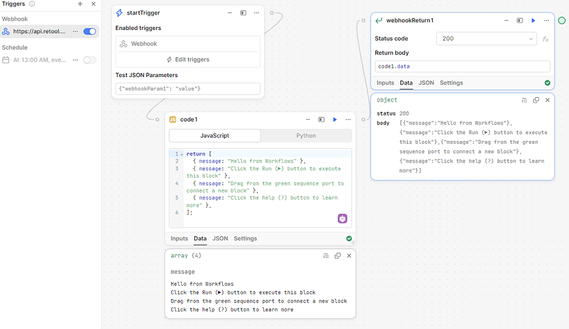The image size is (569, 329).
Task: Collapse the webhookReturn1 block
Action: pyautogui.click(x=507, y=21)
